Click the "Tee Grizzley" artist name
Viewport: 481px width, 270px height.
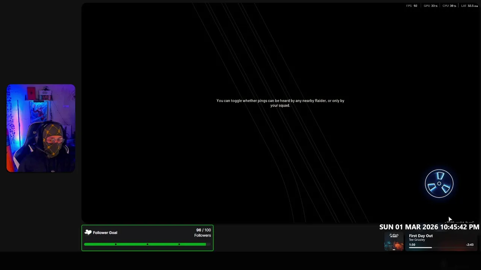point(417,240)
